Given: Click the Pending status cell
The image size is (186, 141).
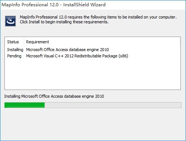Looking at the screenshot, I should click(14, 56).
